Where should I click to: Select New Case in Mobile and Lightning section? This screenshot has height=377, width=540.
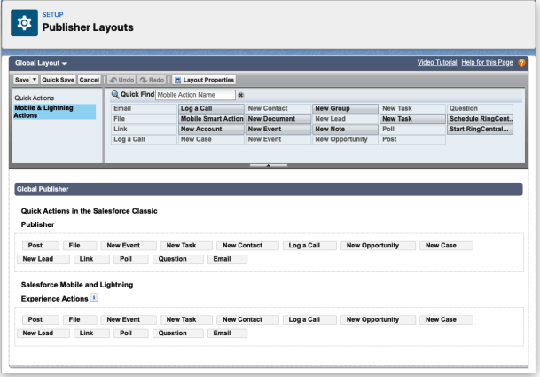(446, 320)
